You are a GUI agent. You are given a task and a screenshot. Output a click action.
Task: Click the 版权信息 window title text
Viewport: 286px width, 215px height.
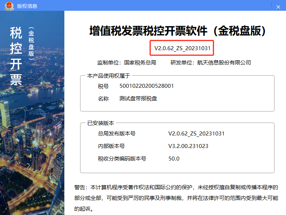pos(27,6)
